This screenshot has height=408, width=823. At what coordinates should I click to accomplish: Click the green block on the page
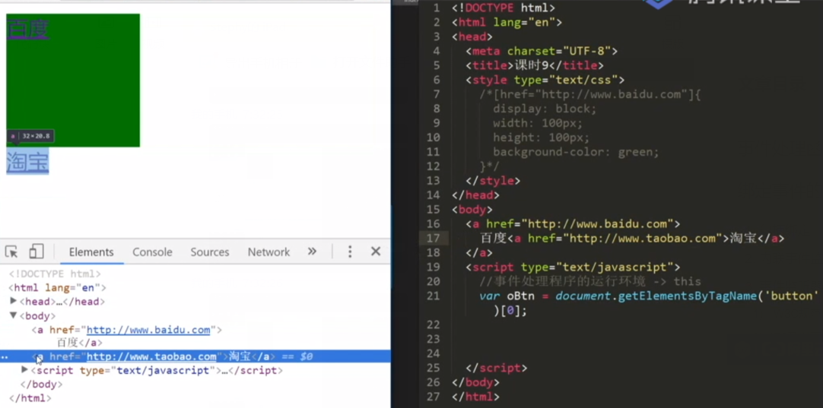coord(73,81)
